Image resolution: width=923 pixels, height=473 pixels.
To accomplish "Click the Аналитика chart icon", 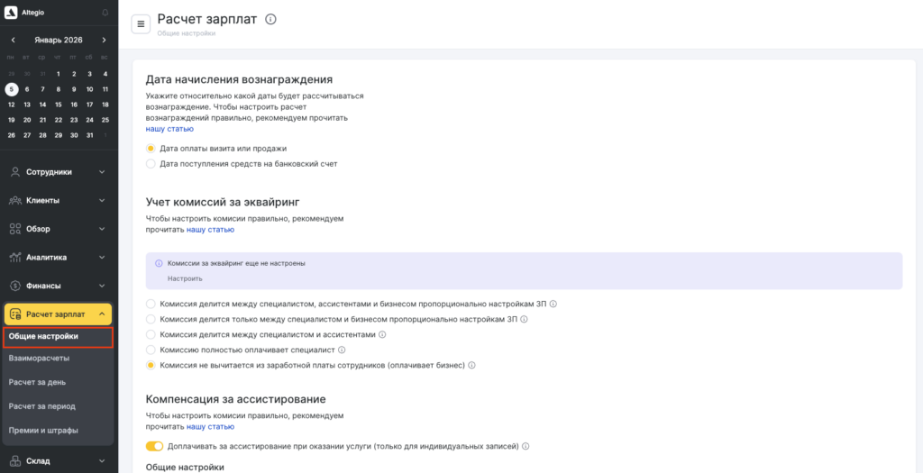I will (x=15, y=258).
